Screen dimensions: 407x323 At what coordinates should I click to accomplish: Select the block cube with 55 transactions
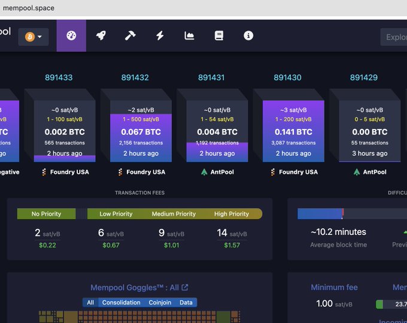pos(370,131)
